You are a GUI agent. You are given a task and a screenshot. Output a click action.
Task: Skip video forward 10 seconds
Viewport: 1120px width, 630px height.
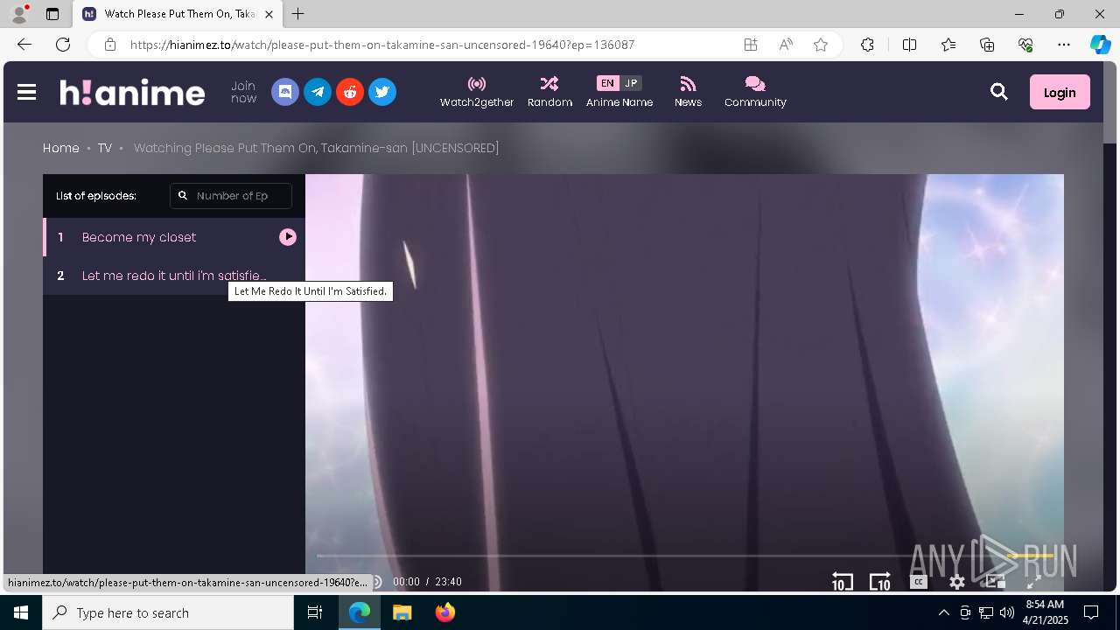tap(879, 582)
